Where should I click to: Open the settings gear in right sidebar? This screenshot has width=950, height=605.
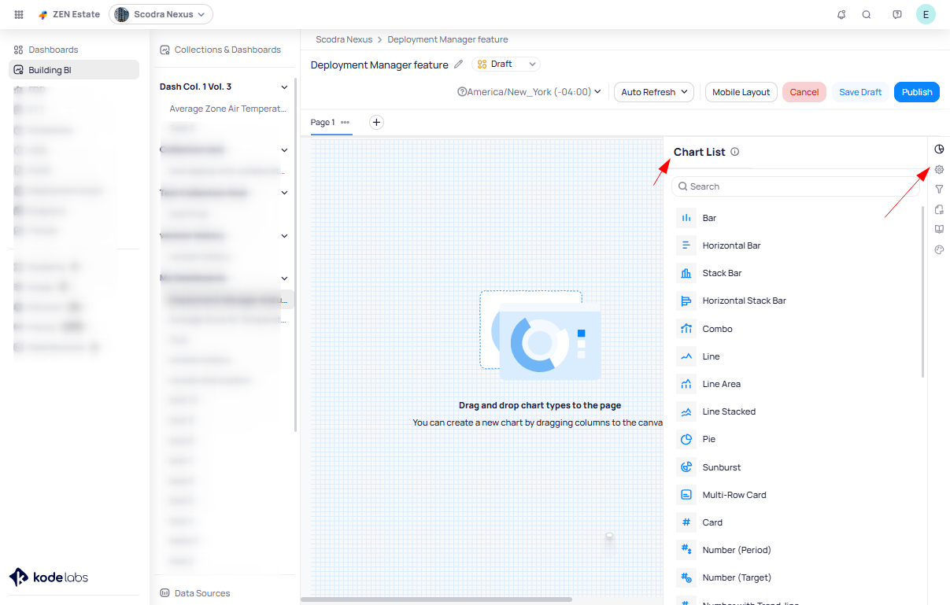(939, 169)
